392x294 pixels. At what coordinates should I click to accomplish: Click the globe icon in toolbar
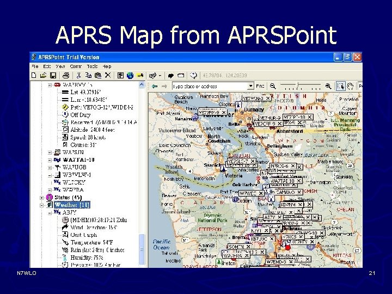coord(130,75)
